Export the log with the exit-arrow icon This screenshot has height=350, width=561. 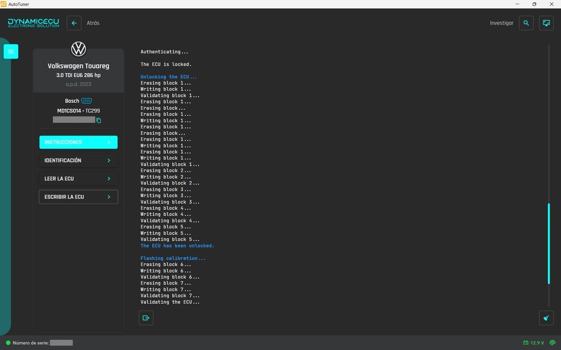146,318
